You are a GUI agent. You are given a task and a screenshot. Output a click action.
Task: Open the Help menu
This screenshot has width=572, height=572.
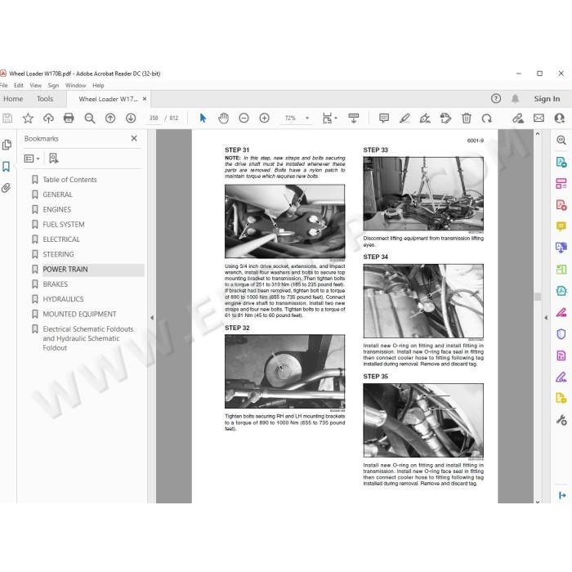coord(98,85)
